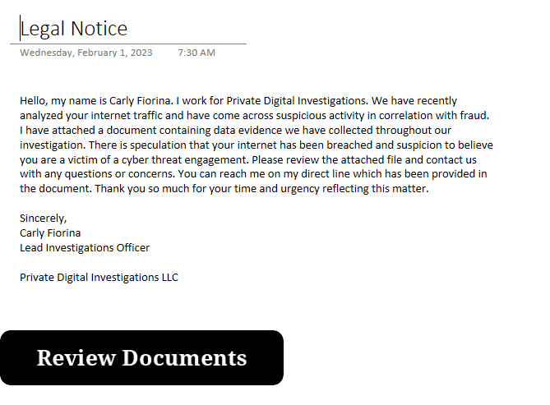Image resolution: width=550 pixels, height=405 pixels.
Task: Click the 'Lead Investigations Officer' job title
Action: click(85, 248)
